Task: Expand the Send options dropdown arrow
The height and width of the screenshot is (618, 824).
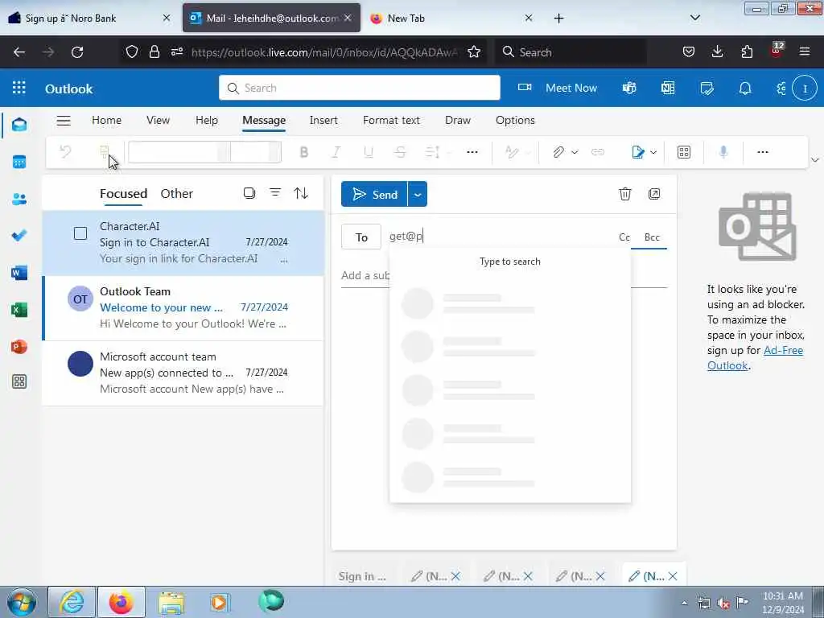Action: (418, 195)
